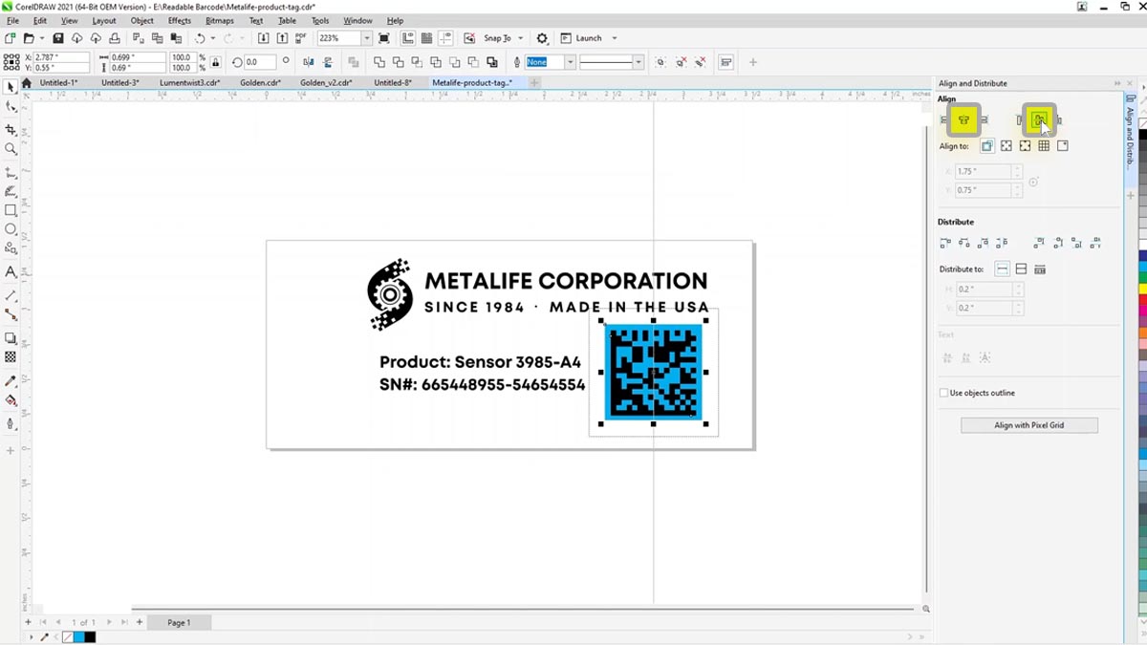Select the Text tool in toolbox
Image resolution: width=1147 pixels, height=645 pixels.
(x=11, y=272)
